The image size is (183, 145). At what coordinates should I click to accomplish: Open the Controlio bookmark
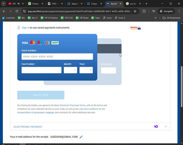(8, 18)
